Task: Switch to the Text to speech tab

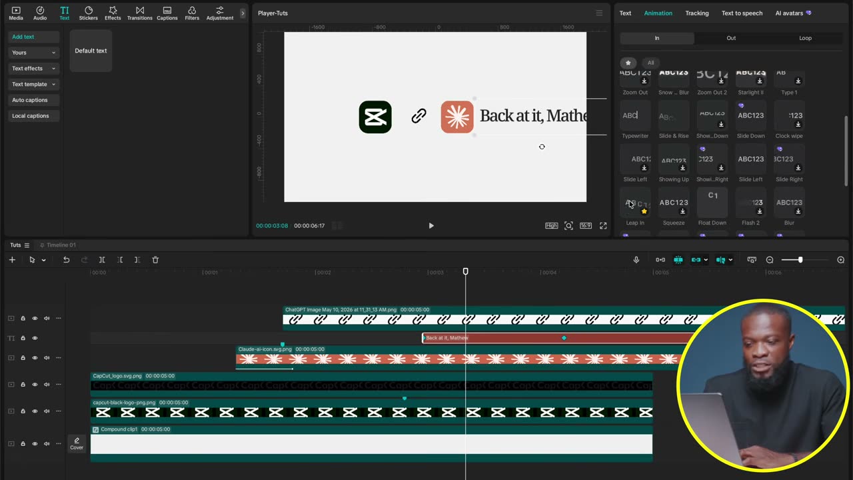Action: pos(742,13)
